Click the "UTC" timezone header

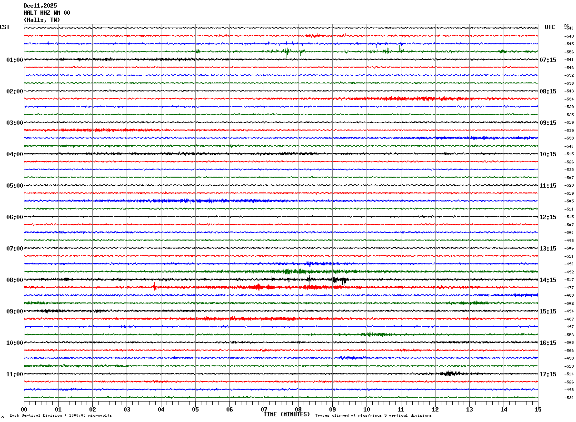[550, 27]
